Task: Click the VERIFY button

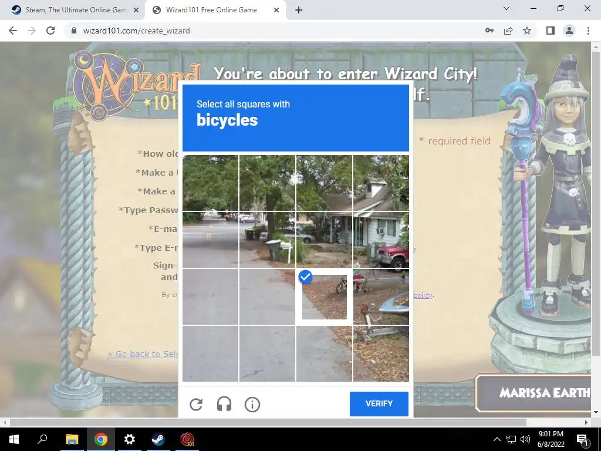Action: click(x=379, y=404)
